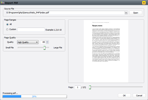
Task: Click the 29% processing progress bar
Action: pos(35,96)
